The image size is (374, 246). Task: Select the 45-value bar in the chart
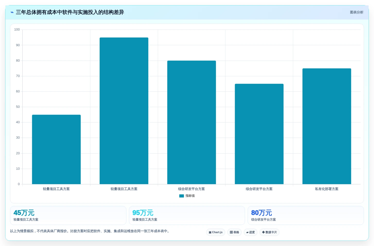click(56, 149)
